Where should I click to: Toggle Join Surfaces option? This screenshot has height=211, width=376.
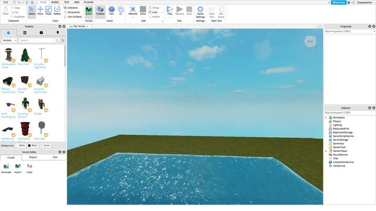pos(73,17)
